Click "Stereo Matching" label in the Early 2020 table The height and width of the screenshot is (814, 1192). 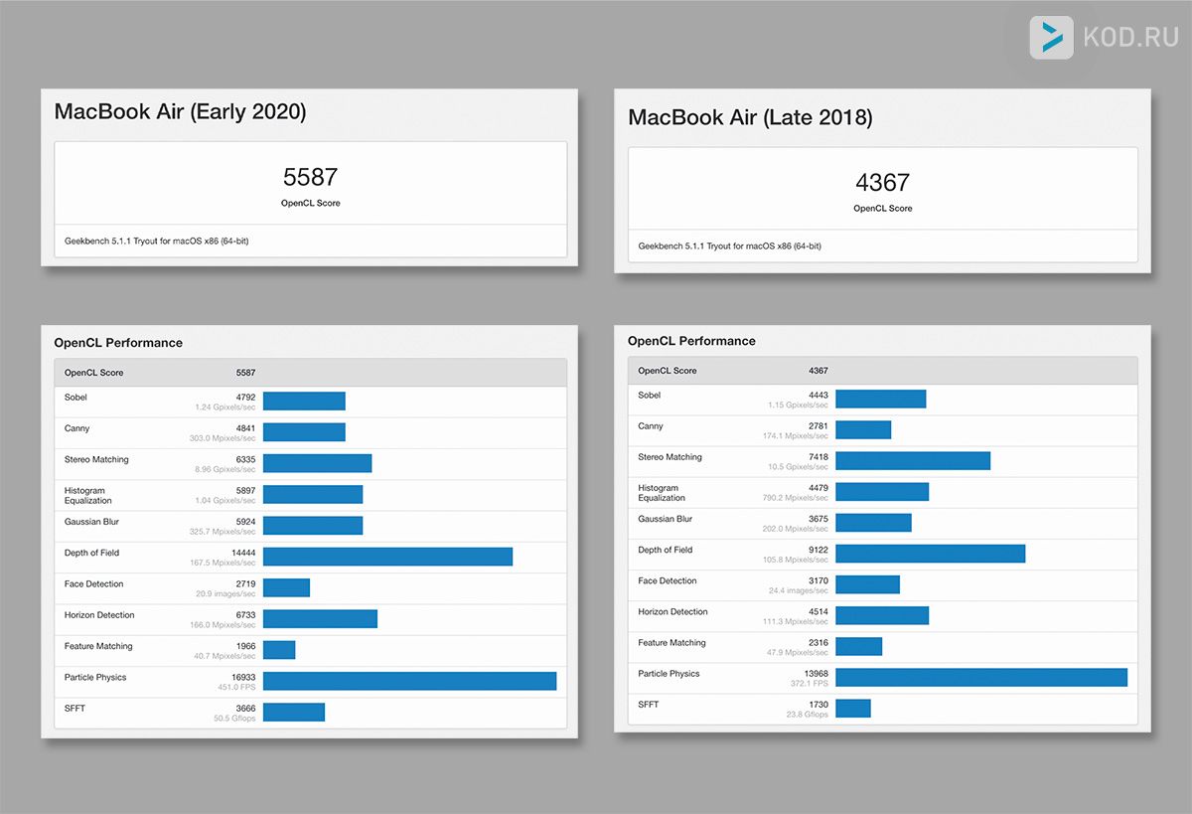[96, 460]
